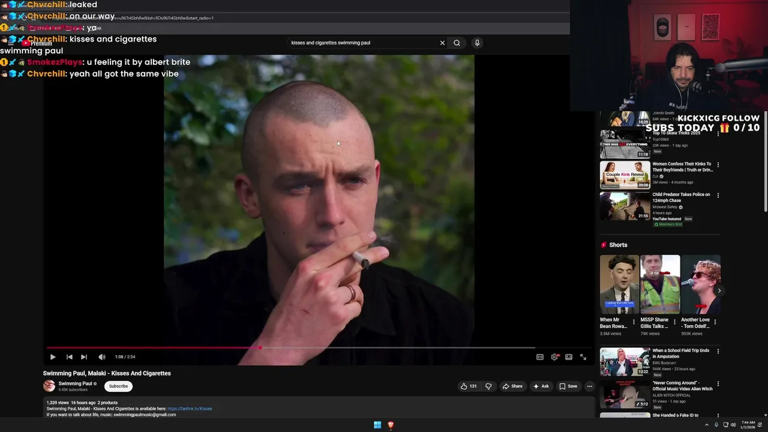Like the video showing 131 likes
The height and width of the screenshot is (432, 768).
click(469, 386)
